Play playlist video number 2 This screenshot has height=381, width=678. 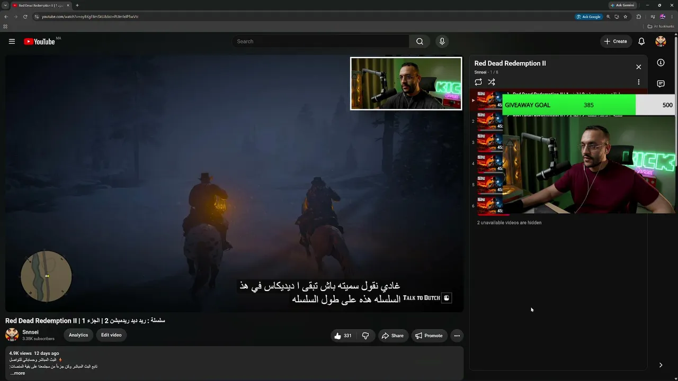(489, 121)
